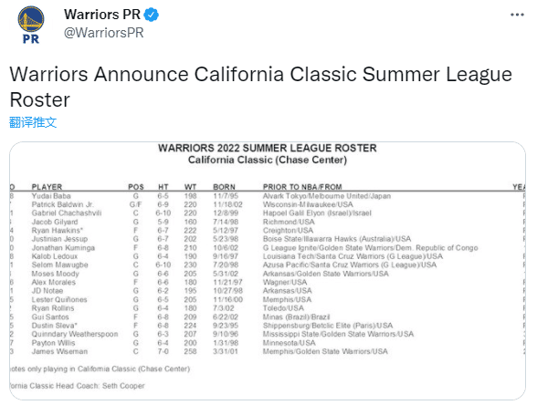Click Moses Moody's name in the roster
537x405 pixels.
(55, 274)
